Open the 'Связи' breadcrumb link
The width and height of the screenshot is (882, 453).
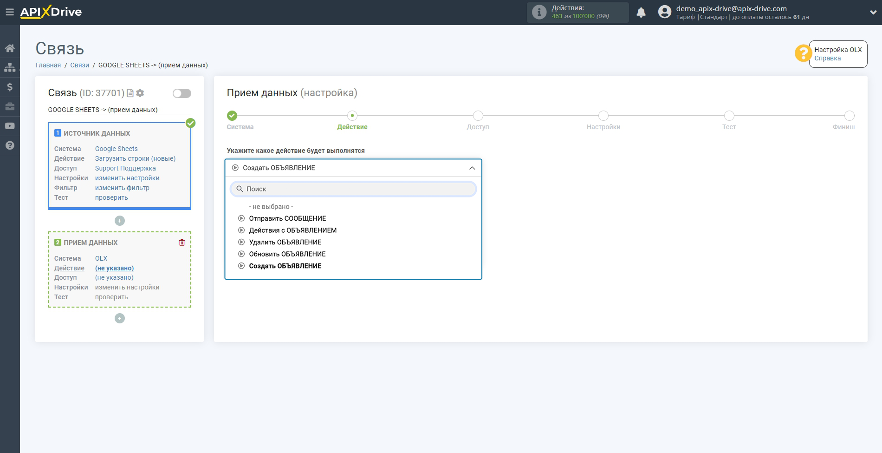point(79,65)
